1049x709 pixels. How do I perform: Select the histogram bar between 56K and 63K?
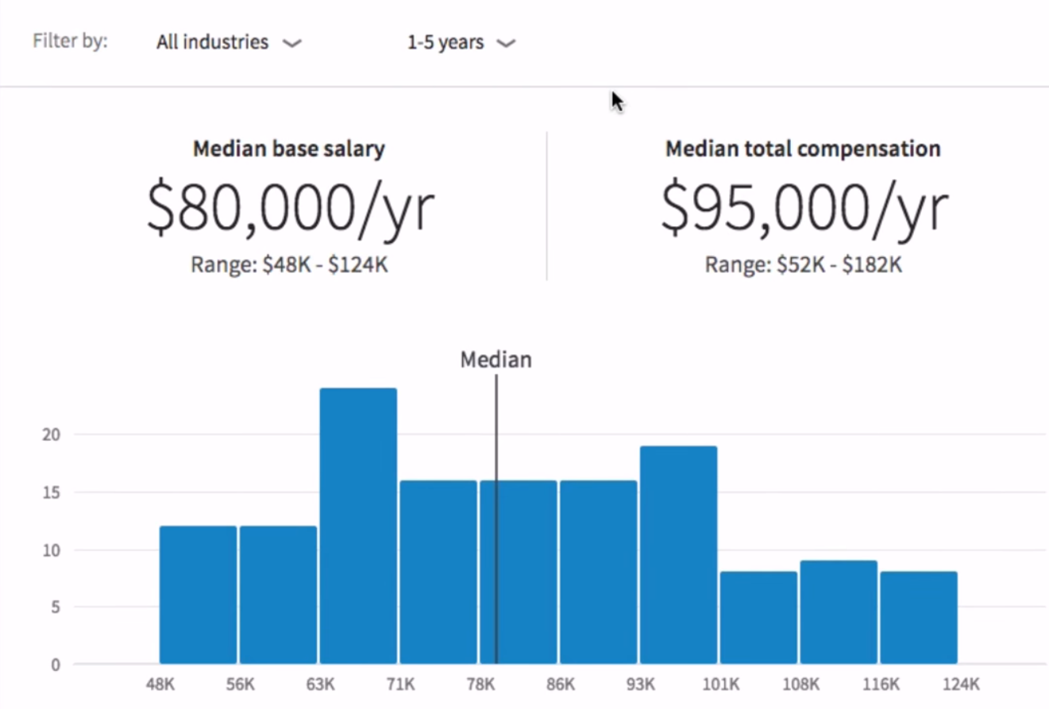pos(278,595)
